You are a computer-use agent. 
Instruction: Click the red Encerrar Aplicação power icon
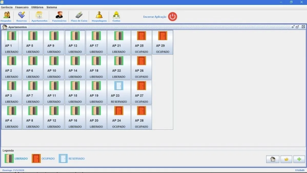[172, 17]
